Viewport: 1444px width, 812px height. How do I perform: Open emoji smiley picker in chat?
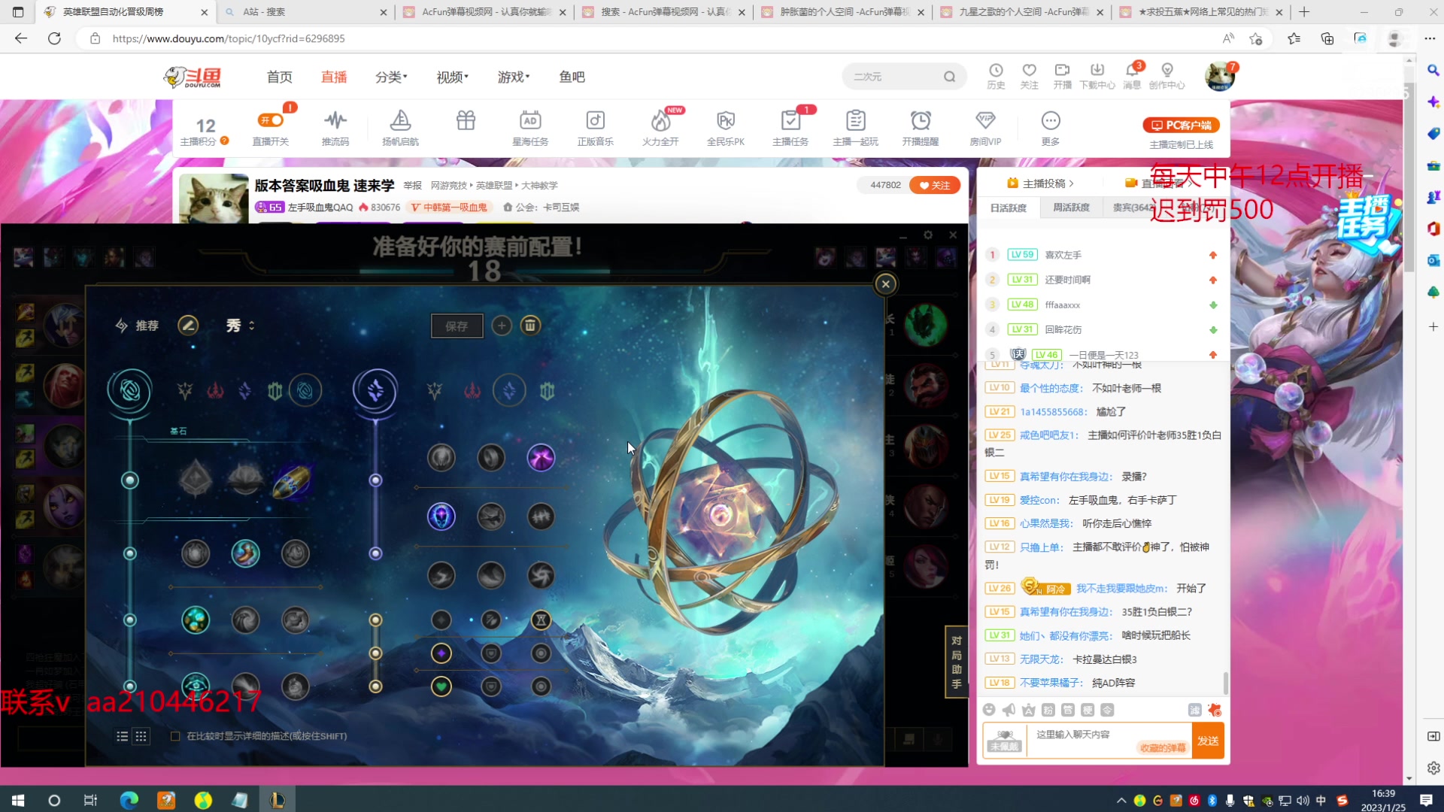(989, 710)
